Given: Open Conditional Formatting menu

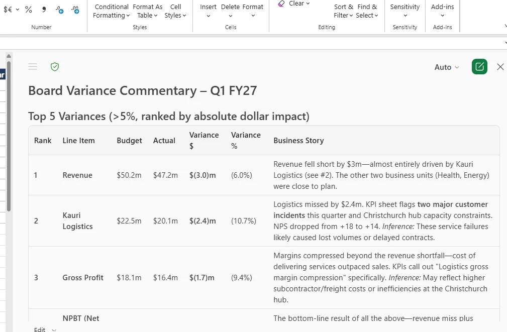Looking at the screenshot, I should [111, 11].
